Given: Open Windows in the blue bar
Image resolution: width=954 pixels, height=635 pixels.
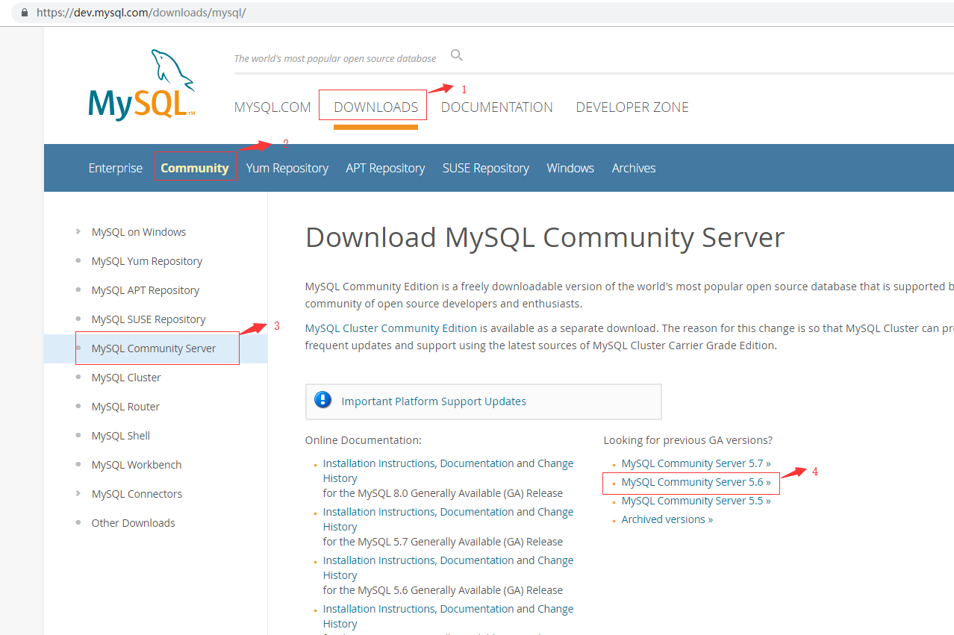Looking at the screenshot, I should click(570, 168).
